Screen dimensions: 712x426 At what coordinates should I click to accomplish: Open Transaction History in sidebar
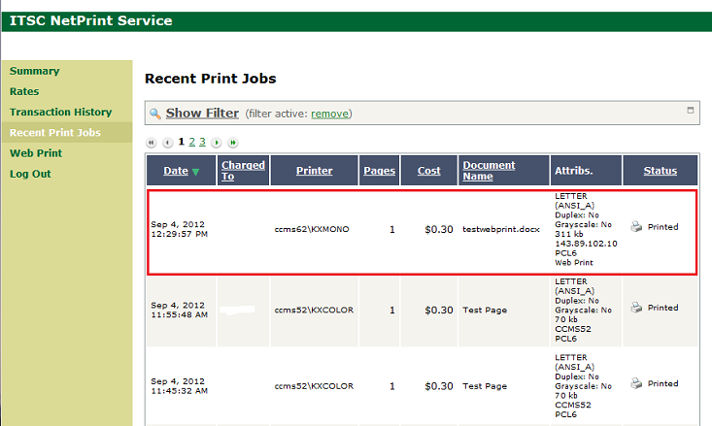click(x=60, y=113)
